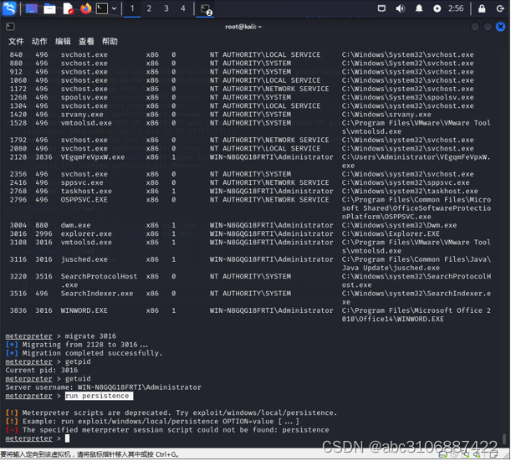Click the dwm.exe process name
The image size is (511, 461).
point(75,225)
